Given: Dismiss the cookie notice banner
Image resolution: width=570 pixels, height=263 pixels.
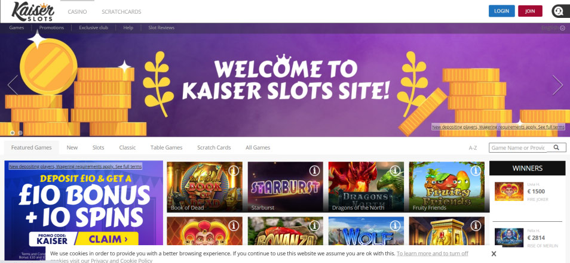Looking at the screenshot, I should [x=494, y=253].
